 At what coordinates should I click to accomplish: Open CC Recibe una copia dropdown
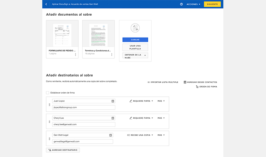(140, 135)
